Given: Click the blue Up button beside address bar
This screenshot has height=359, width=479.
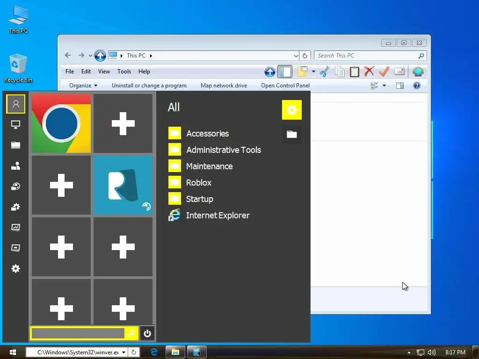Looking at the screenshot, I should click(x=100, y=56).
